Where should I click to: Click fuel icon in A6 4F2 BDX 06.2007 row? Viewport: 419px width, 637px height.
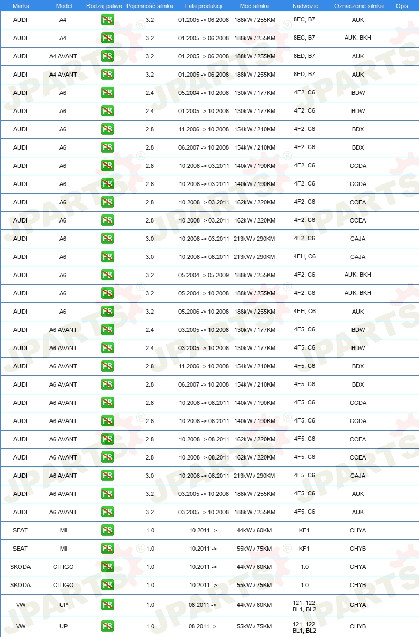pos(108,147)
